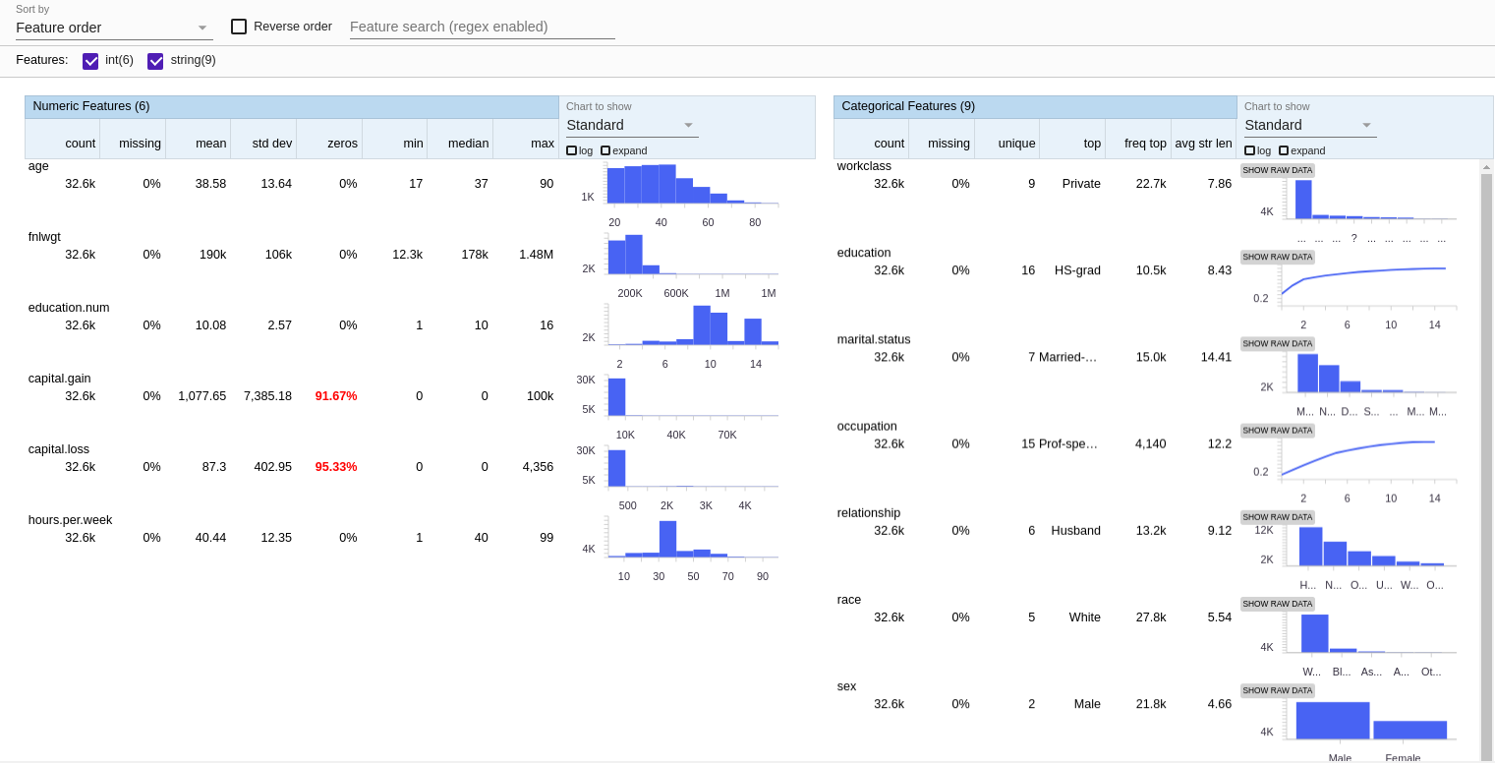1495x763 pixels.
Task: Open the Standard chart dropdown for Categorical Features
Action: (x=1307, y=125)
